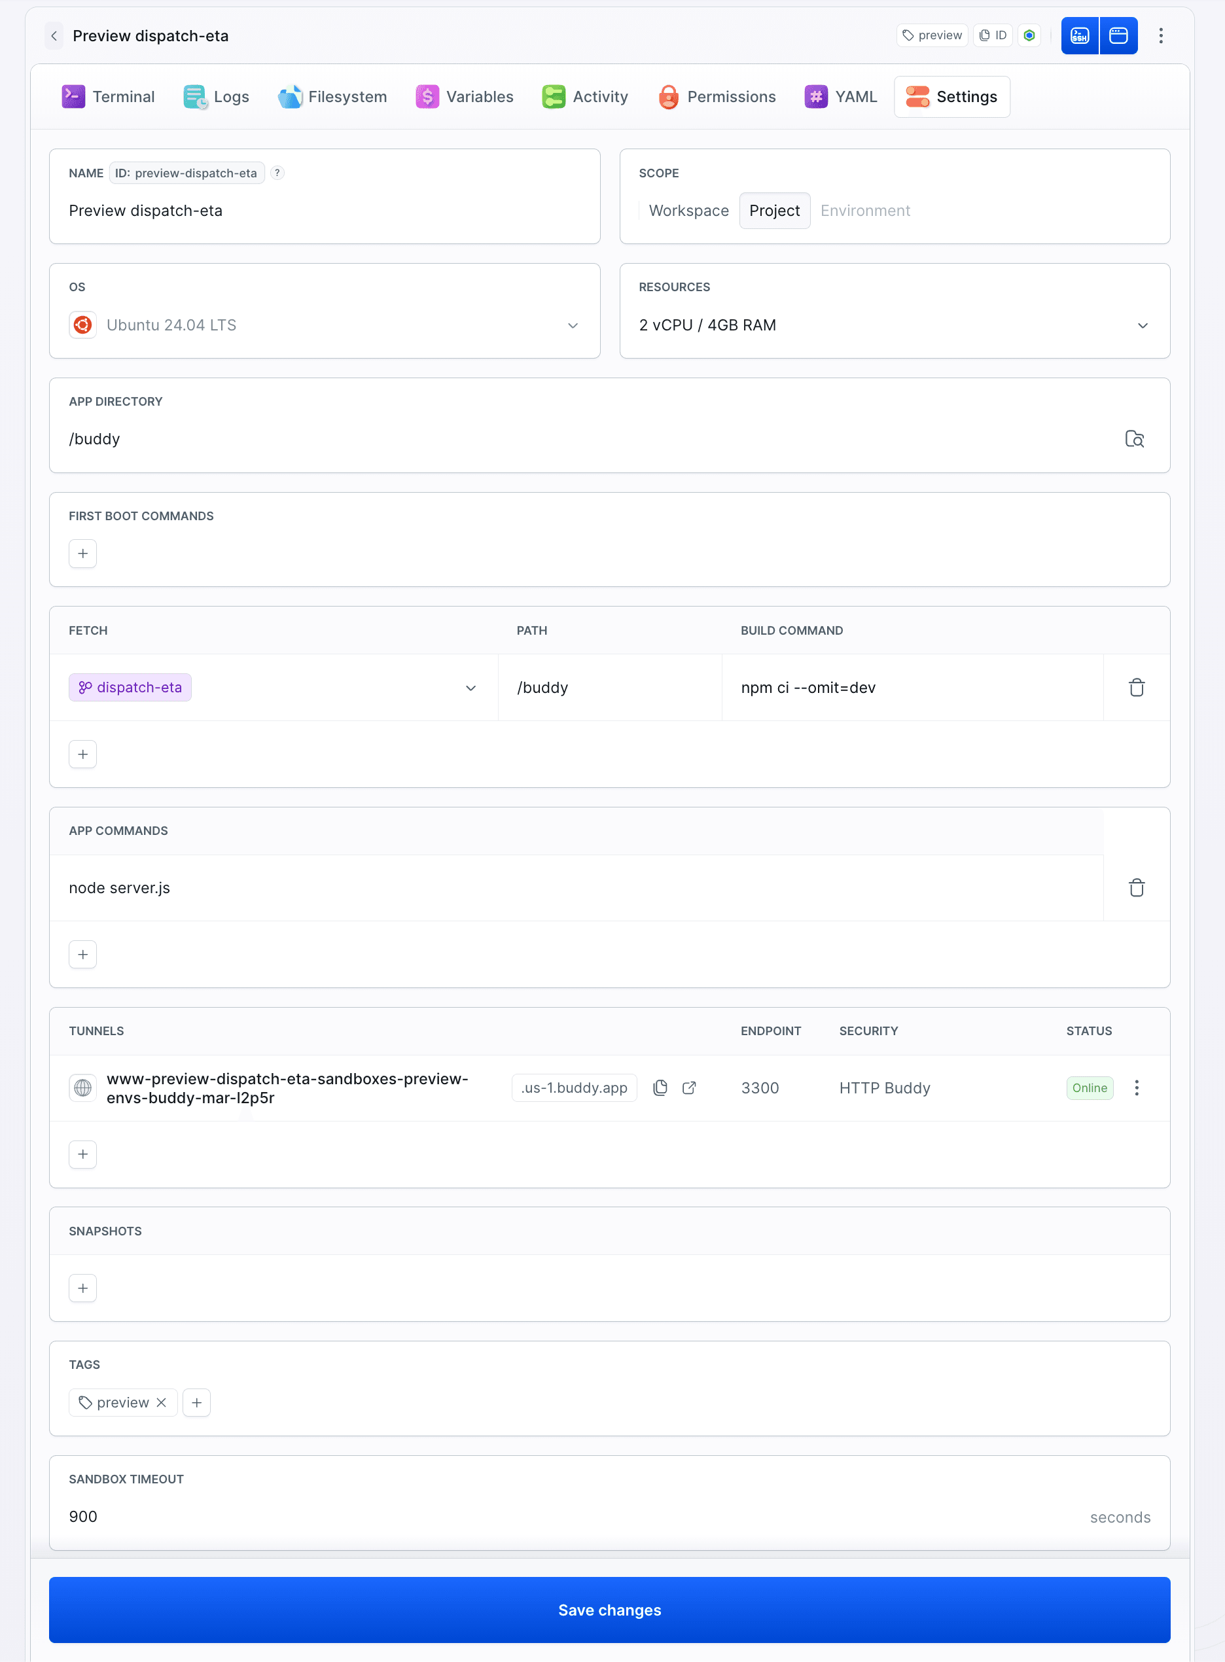This screenshot has width=1225, height=1662.
Task: Copy the tunnel URL
Action: tap(660, 1087)
